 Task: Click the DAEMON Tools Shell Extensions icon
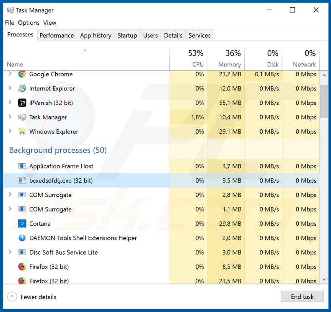(x=22, y=238)
